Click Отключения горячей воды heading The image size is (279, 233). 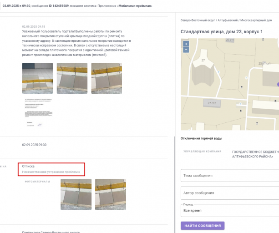(201, 138)
